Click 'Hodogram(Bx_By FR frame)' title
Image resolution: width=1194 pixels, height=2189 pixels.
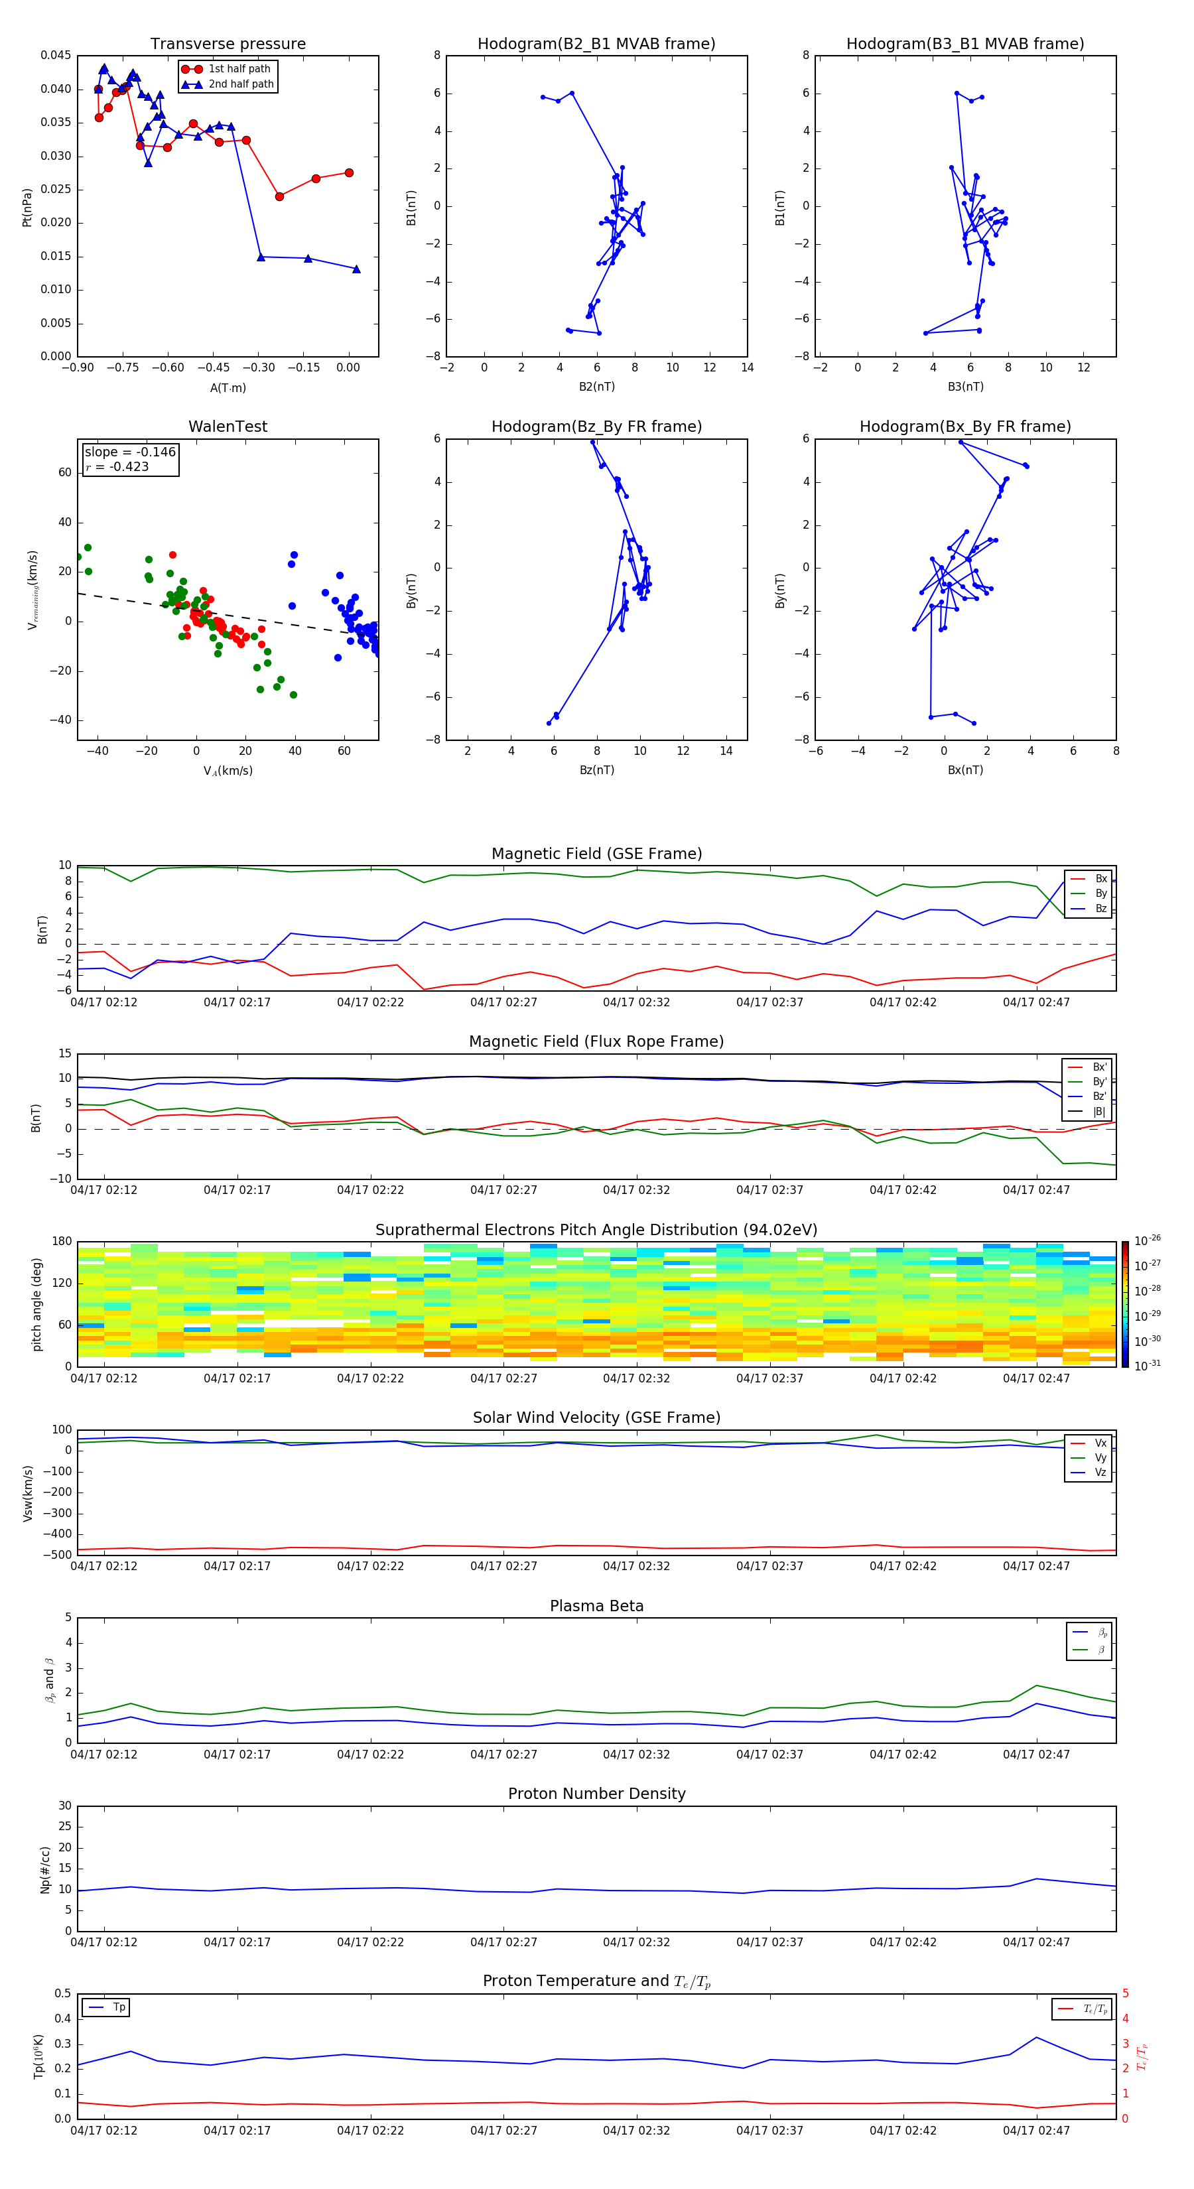coord(965,427)
